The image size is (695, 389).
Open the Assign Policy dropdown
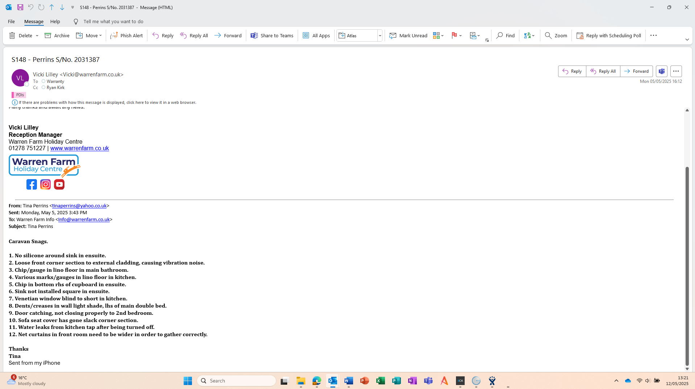tap(475, 35)
